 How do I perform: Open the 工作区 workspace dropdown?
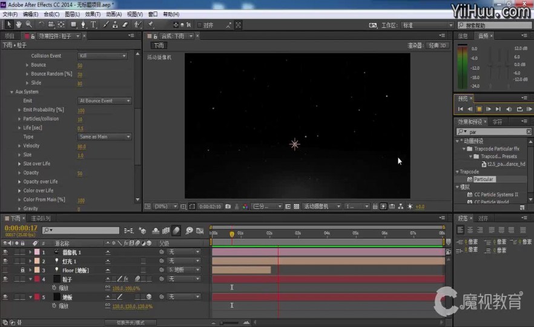pos(427,25)
